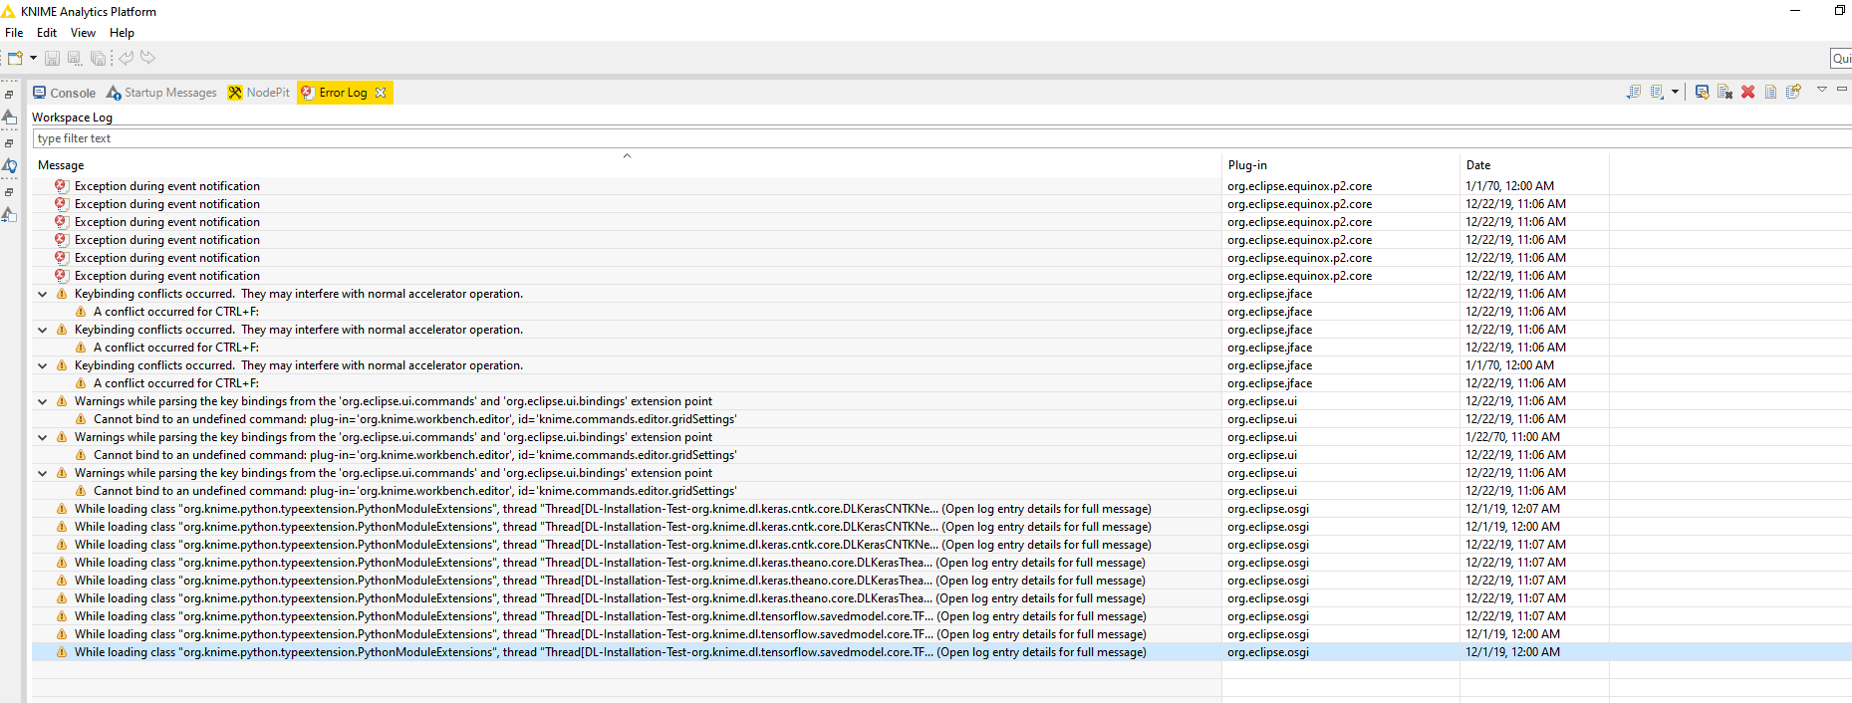Open the New wizard dropdown arrow

[x=33, y=58]
